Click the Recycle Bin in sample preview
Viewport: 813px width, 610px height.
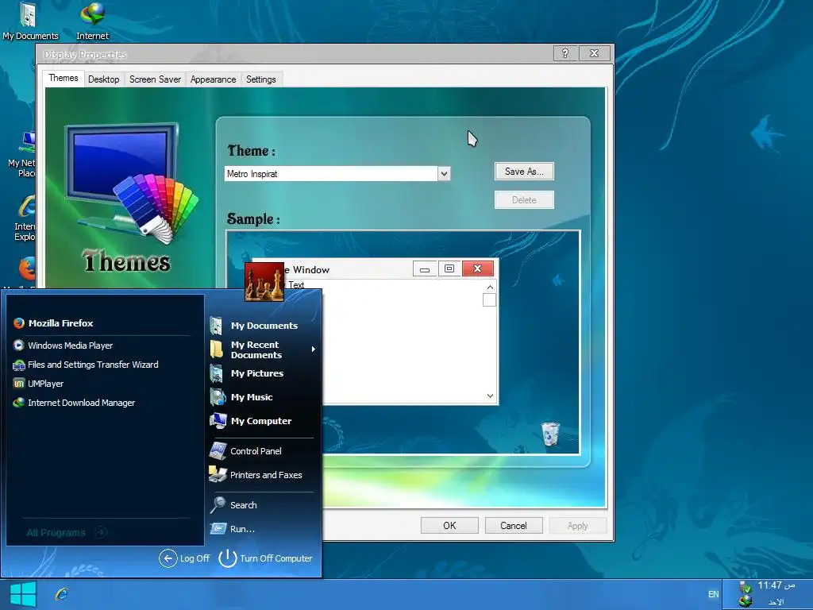pyautogui.click(x=550, y=434)
